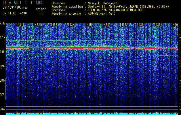
Task: Click frequency axis label 1.0
Action: [2, 52]
